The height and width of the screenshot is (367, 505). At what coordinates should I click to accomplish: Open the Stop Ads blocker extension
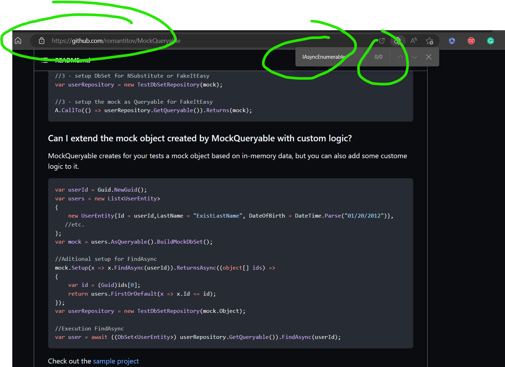pyautogui.click(x=471, y=41)
